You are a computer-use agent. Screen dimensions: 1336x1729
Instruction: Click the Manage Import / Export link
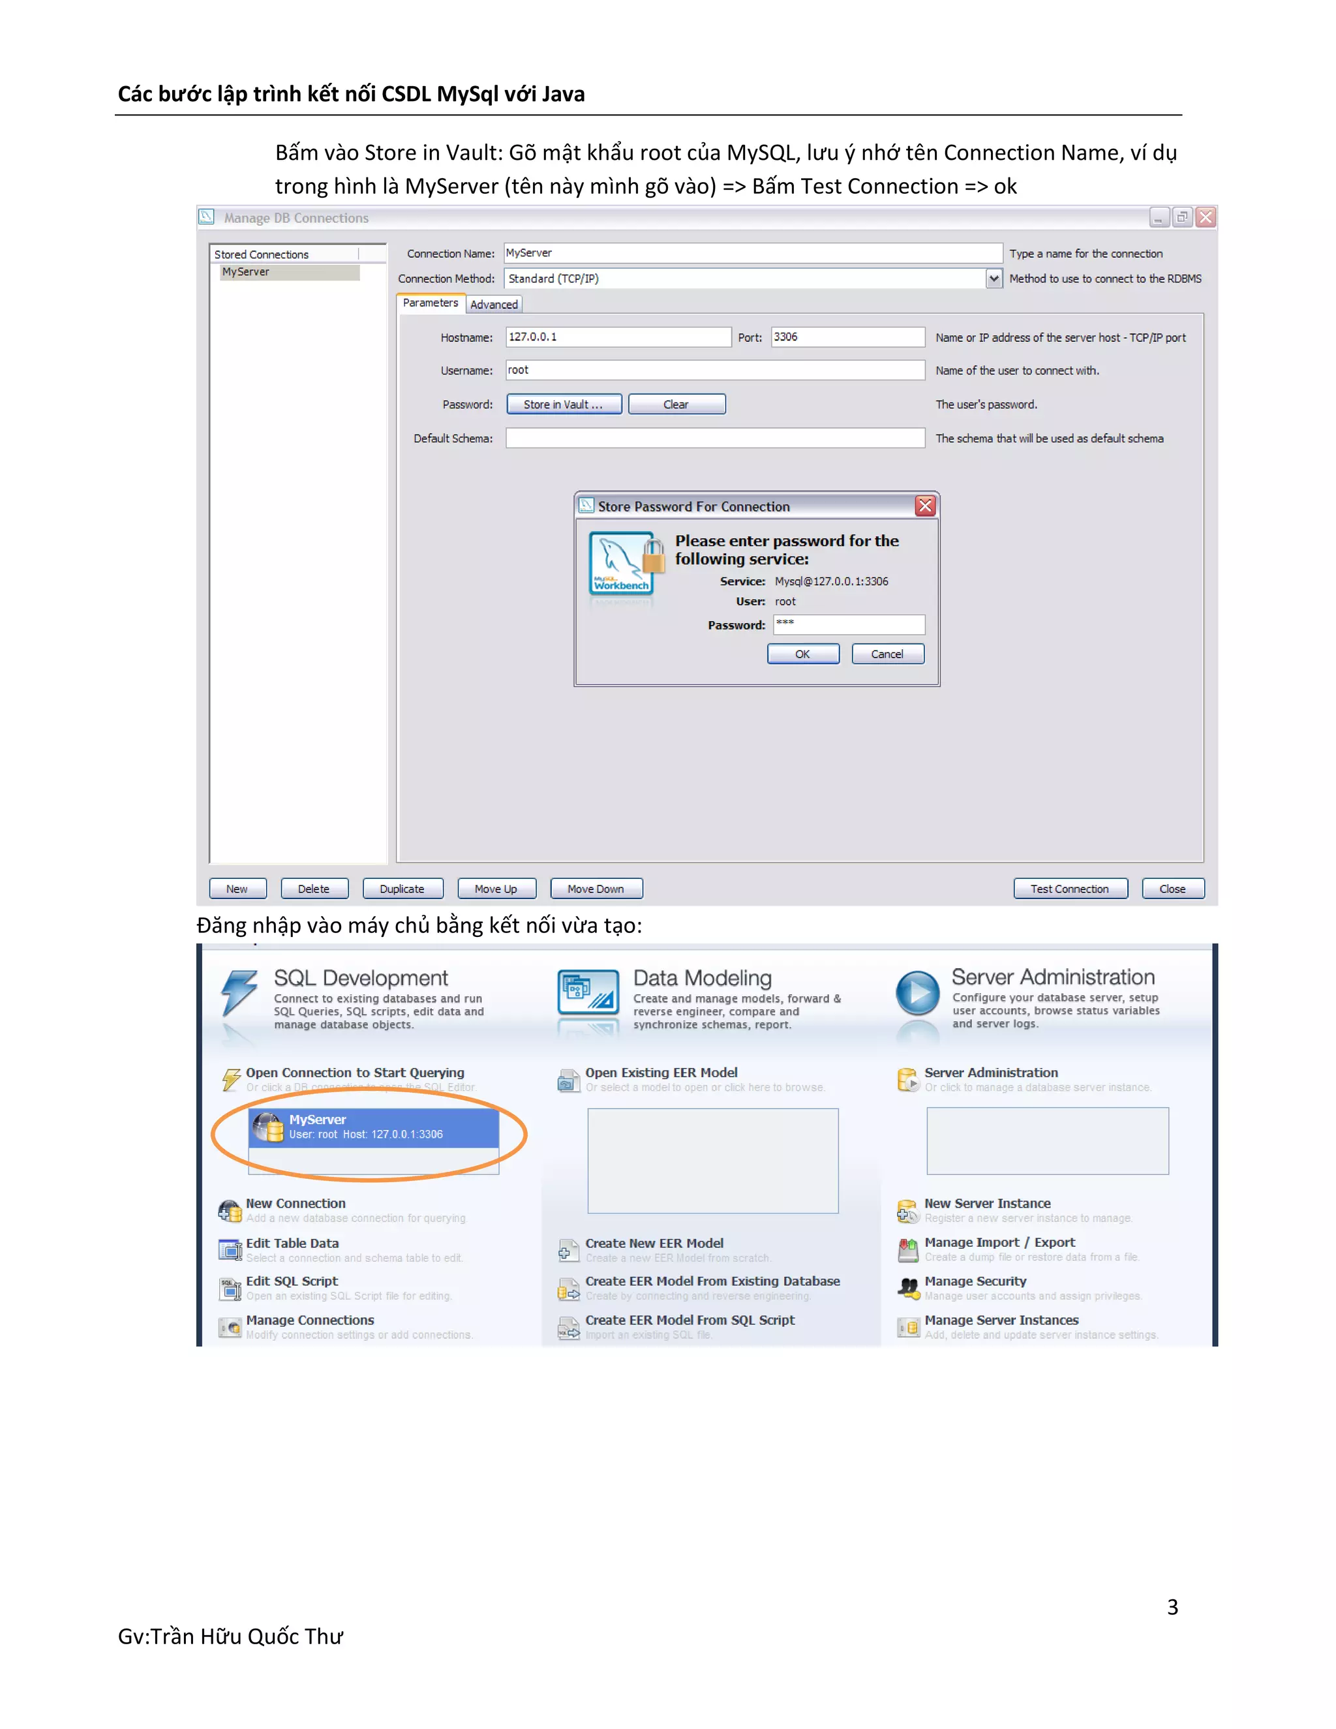(999, 1242)
